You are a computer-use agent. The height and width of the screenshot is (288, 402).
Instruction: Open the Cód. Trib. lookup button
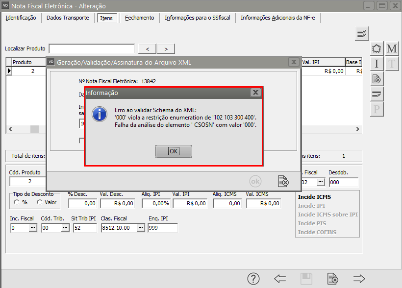[65, 228]
